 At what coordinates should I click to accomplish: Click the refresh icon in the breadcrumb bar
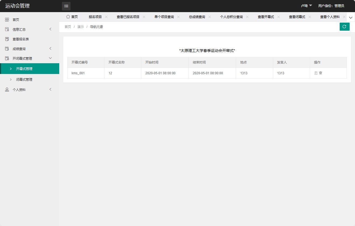coord(345,27)
